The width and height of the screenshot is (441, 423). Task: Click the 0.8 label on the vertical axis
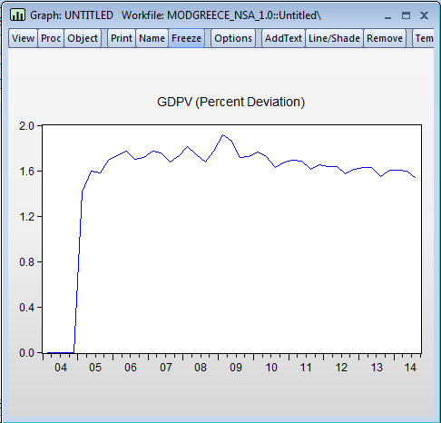click(x=26, y=262)
